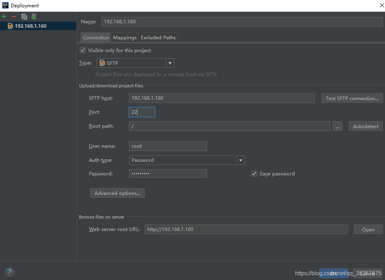Open the help question mark icon
Image resolution: width=385 pixels, height=280 pixels.
point(9,272)
